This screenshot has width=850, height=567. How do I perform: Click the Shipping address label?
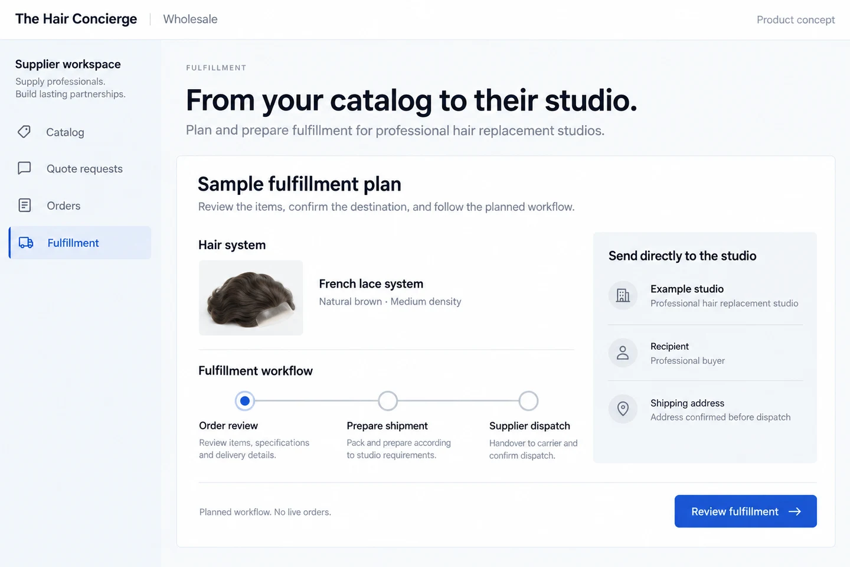point(687,403)
